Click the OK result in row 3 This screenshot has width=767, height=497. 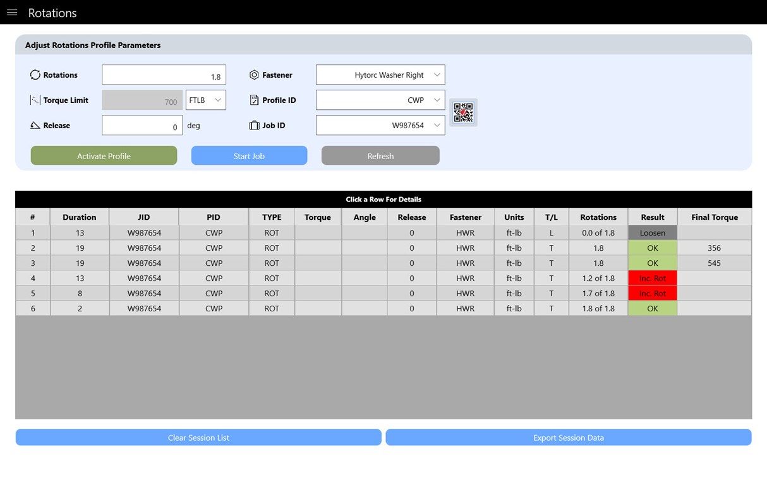click(653, 263)
